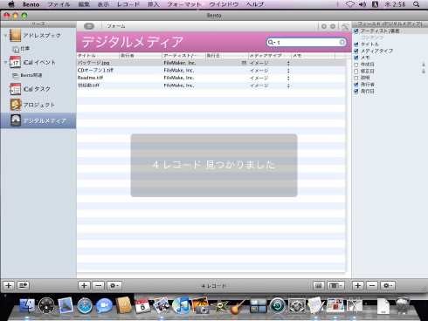Select the パッケージ.jpg title cell
The width and height of the screenshot is (428, 321).
[98, 63]
